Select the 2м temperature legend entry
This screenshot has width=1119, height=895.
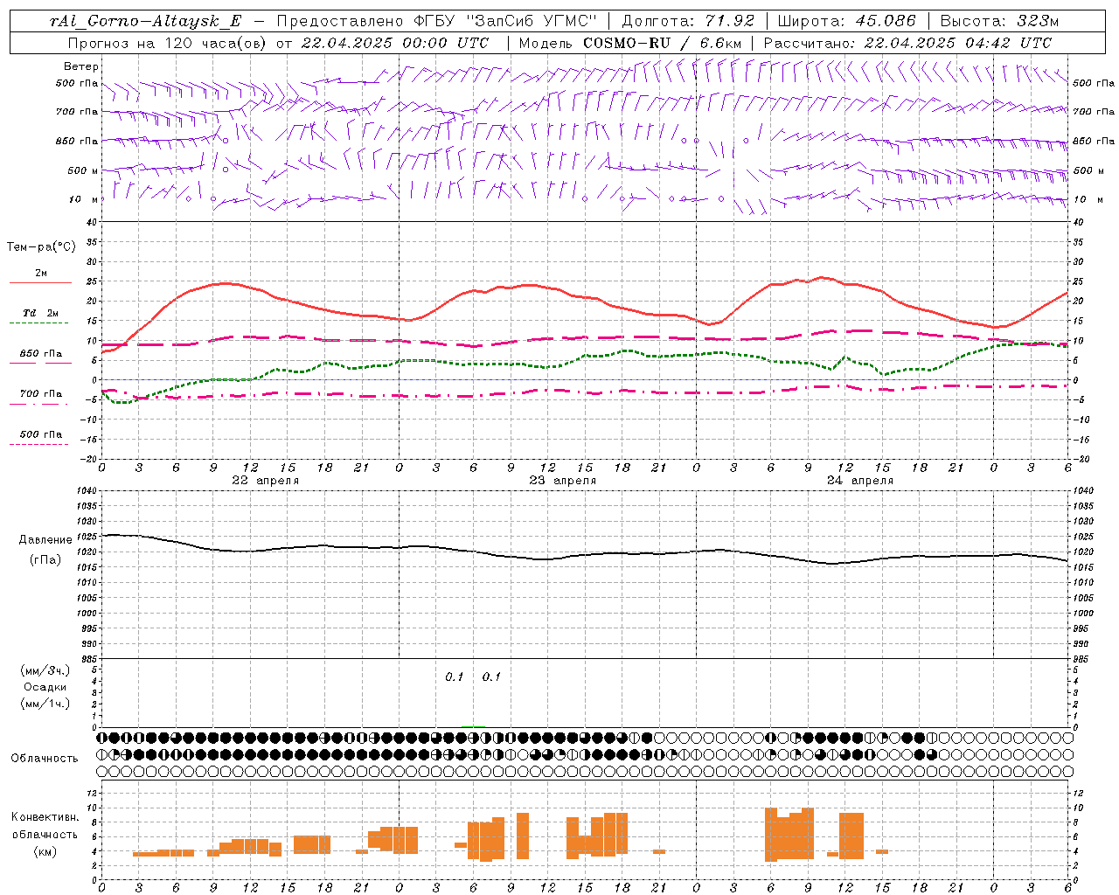(x=41, y=274)
